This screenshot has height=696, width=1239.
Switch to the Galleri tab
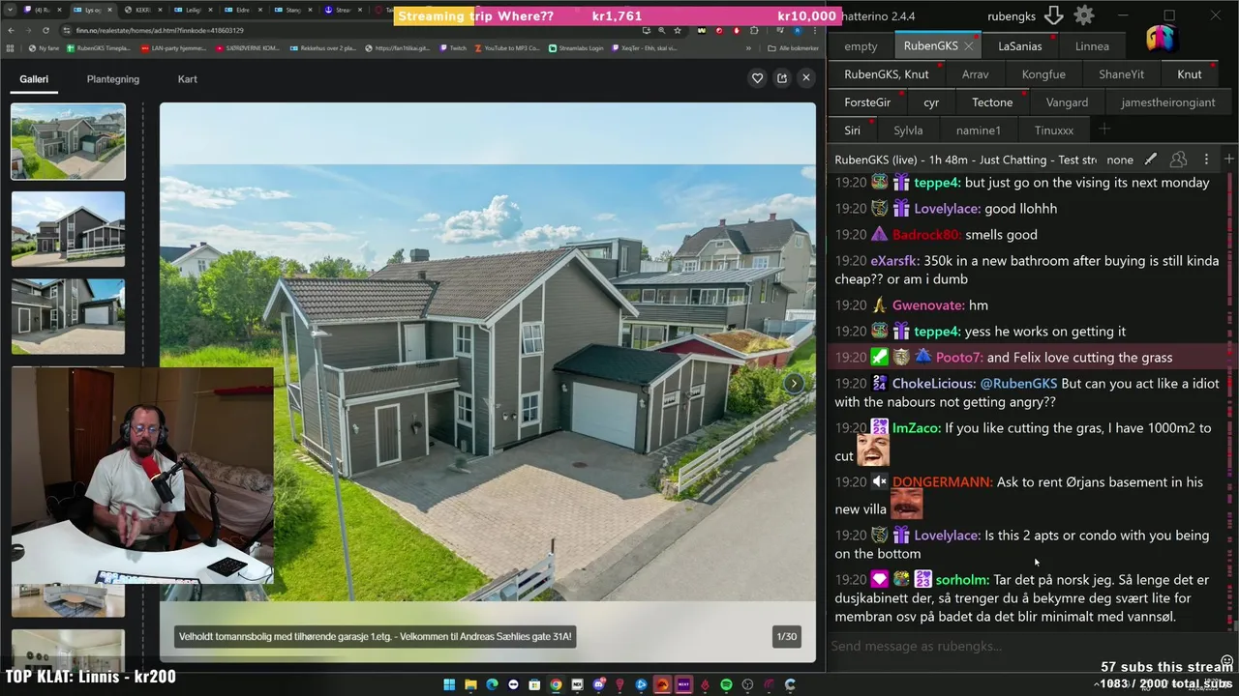[34, 79]
